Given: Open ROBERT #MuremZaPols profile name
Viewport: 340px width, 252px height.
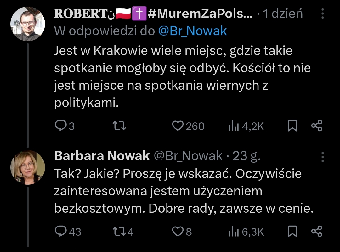Looking at the screenshot, I should coord(153,14).
